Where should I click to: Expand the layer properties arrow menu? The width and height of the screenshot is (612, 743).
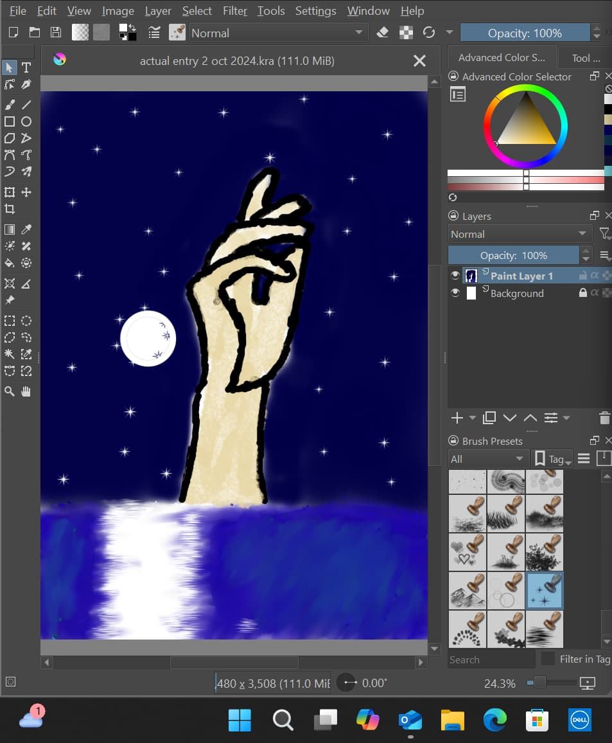tap(566, 418)
